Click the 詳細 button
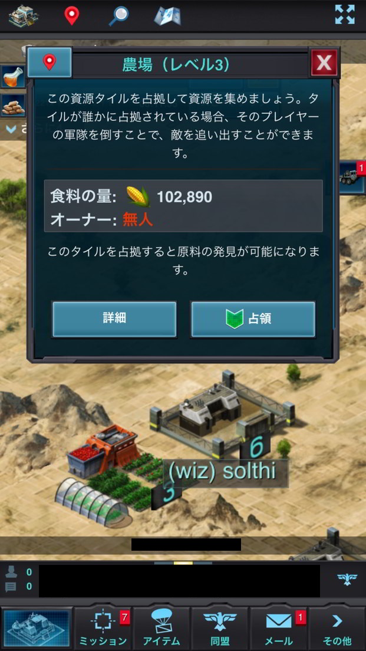This screenshot has height=651, width=366. (114, 319)
